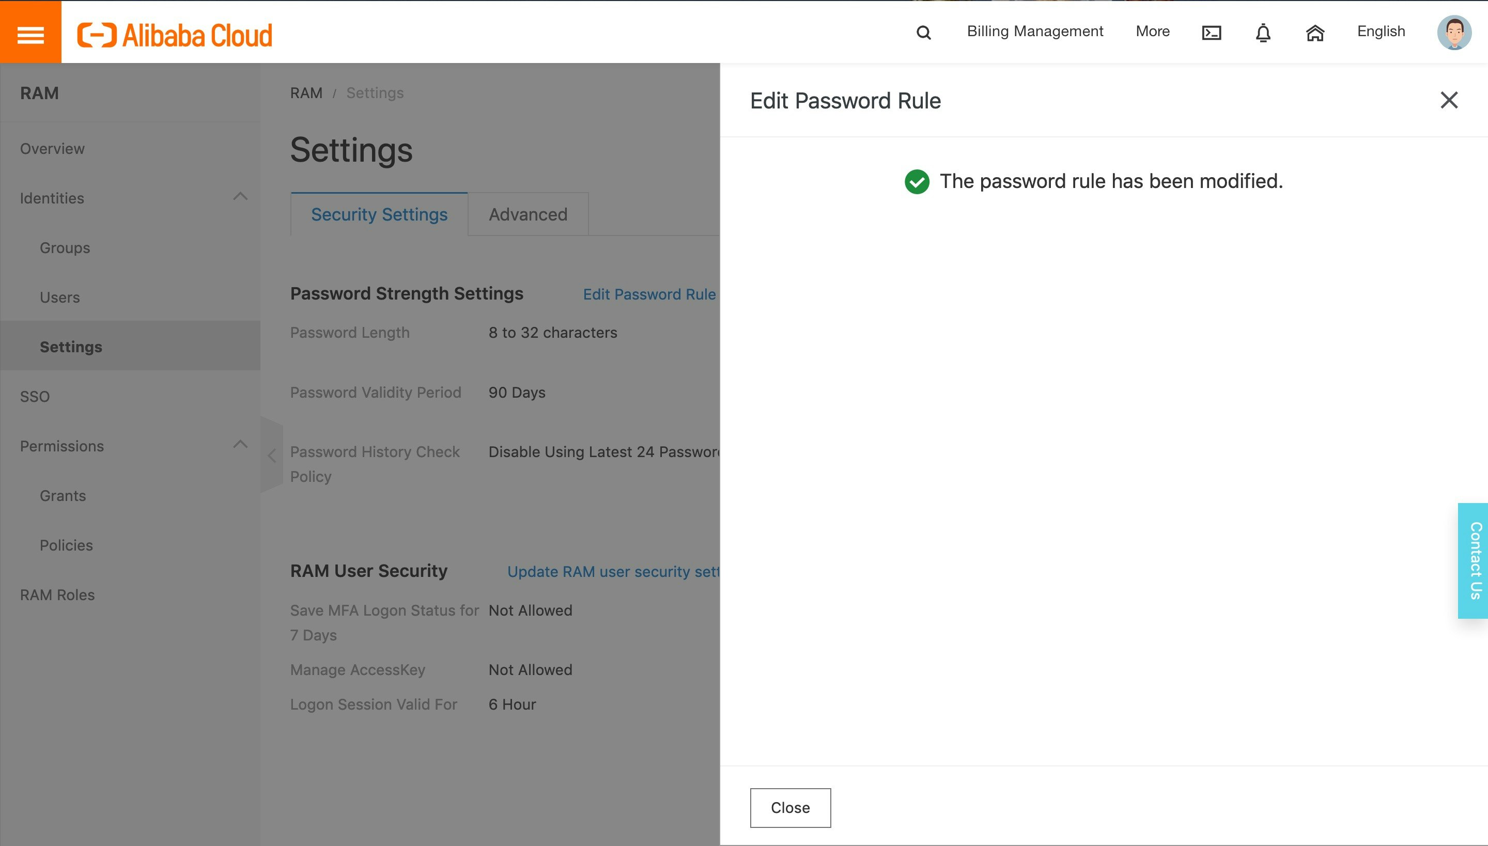This screenshot has width=1488, height=846.
Task: Click the 'Password Strength Settings' heading
Action: (406, 293)
